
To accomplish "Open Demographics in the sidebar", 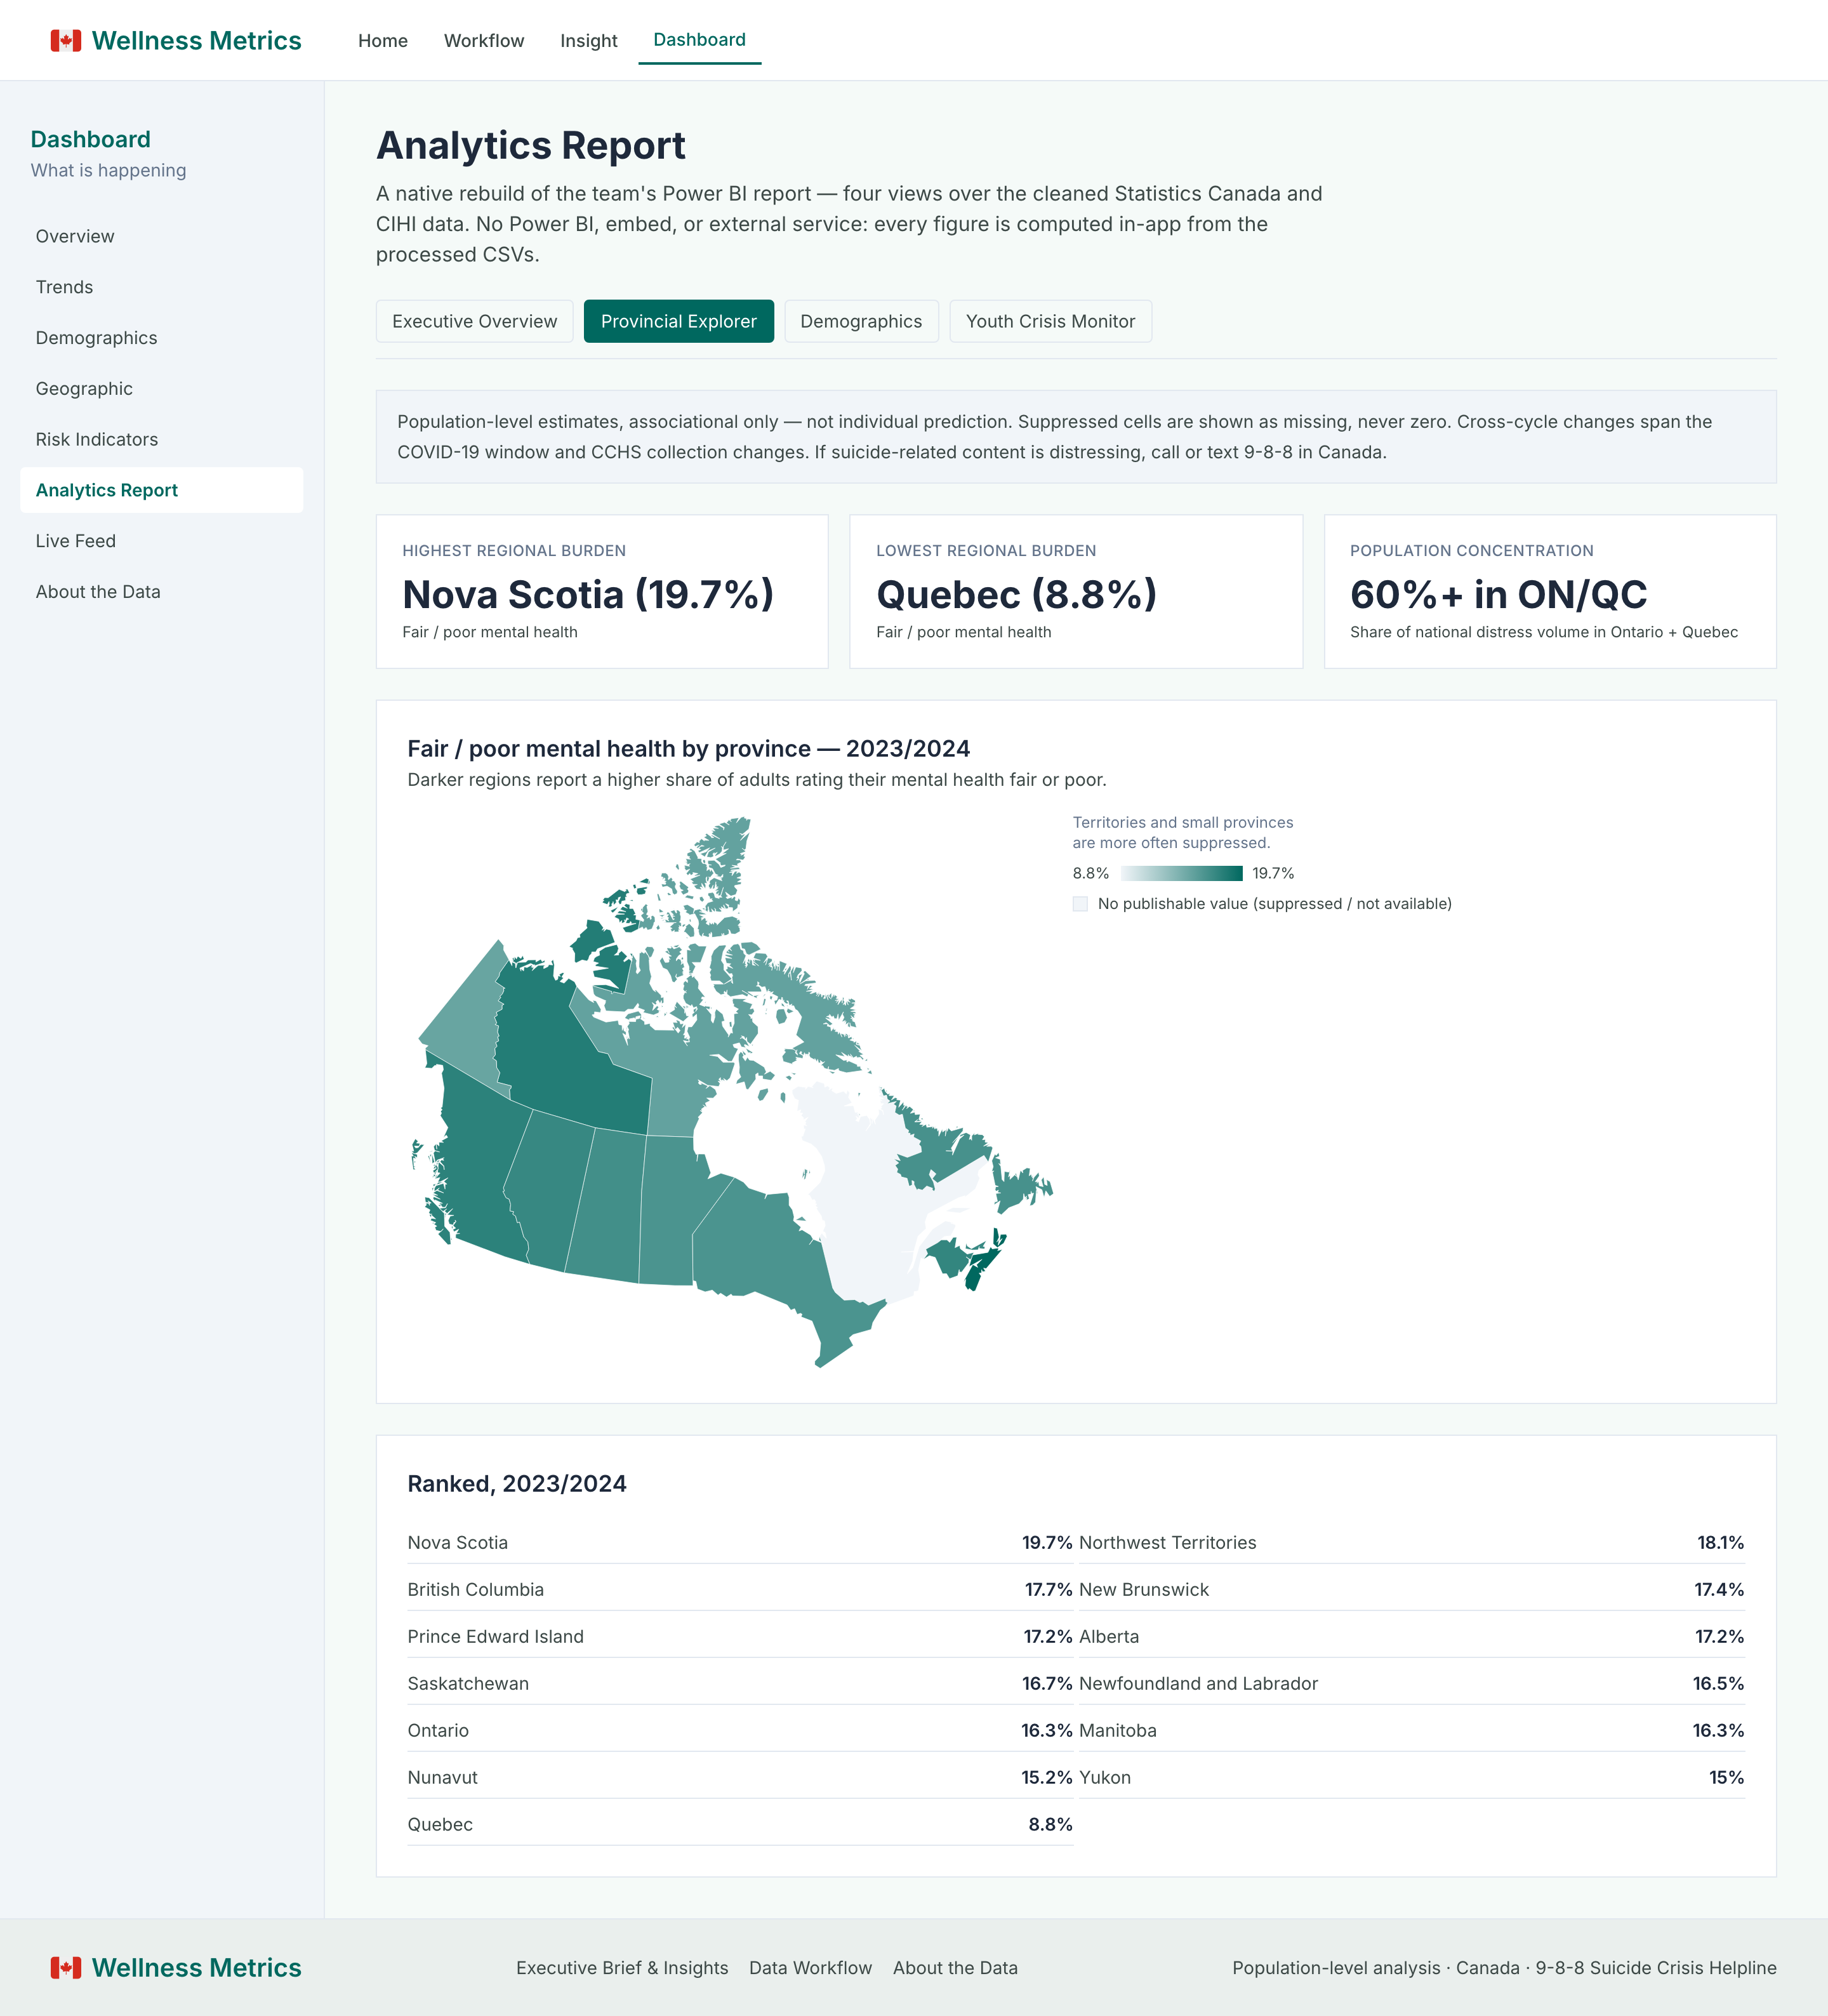I will pos(161,338).
